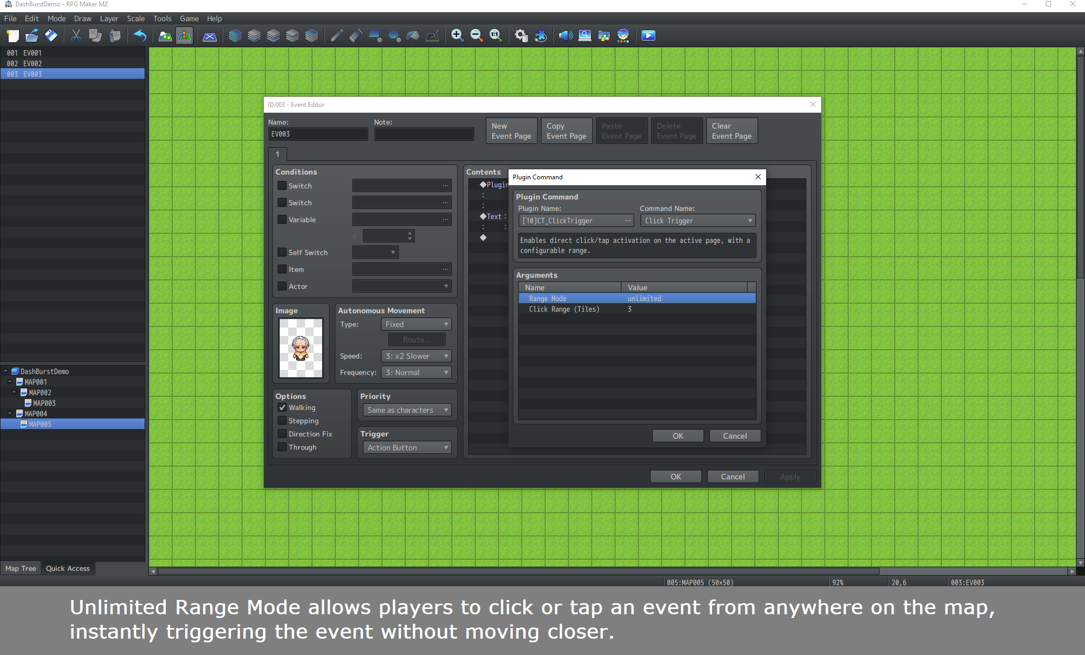
Task: Open the Frequency dropdown
Action: [416, 372]
